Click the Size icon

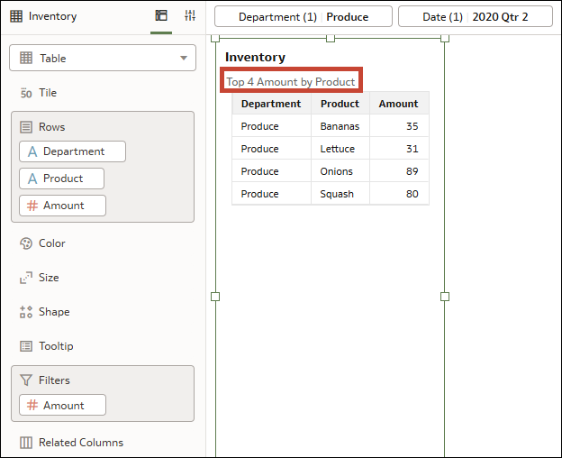point(26,278)
